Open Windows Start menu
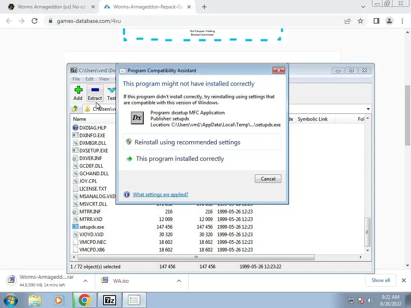The image size is (411, 308). click(x=10, y=300)
